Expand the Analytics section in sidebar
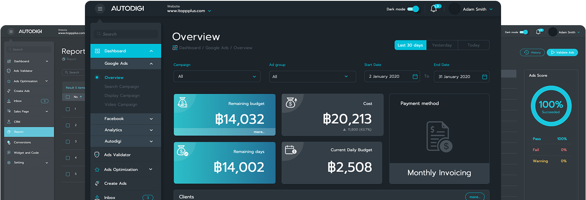This screenshot has height=200, width=586. (x=151, y=130)
